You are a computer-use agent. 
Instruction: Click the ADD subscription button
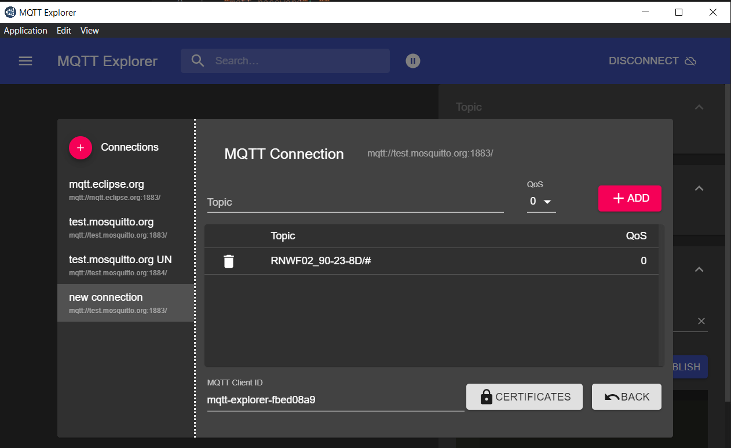(630, 198)
